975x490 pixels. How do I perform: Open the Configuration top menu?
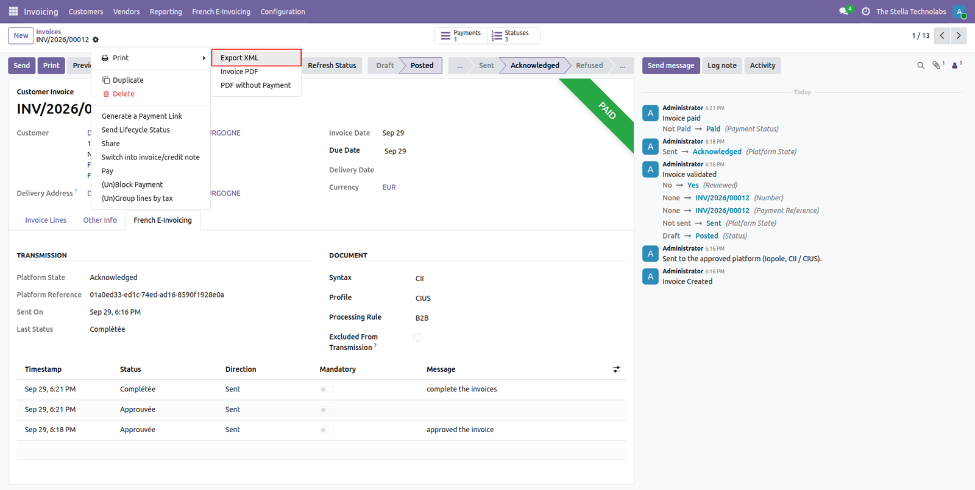click(x=283, y=12)
